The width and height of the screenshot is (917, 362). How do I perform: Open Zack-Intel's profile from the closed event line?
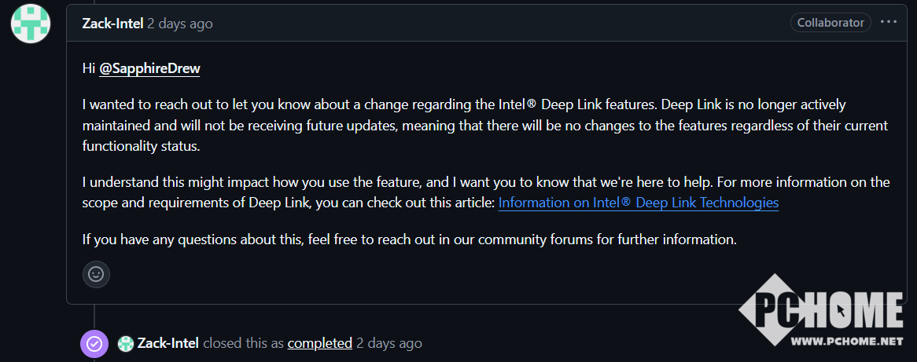168,343
